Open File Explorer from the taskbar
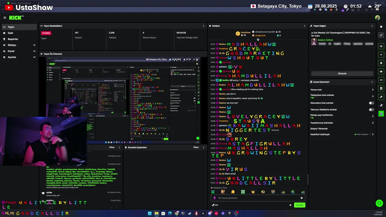 coord(156,213)
